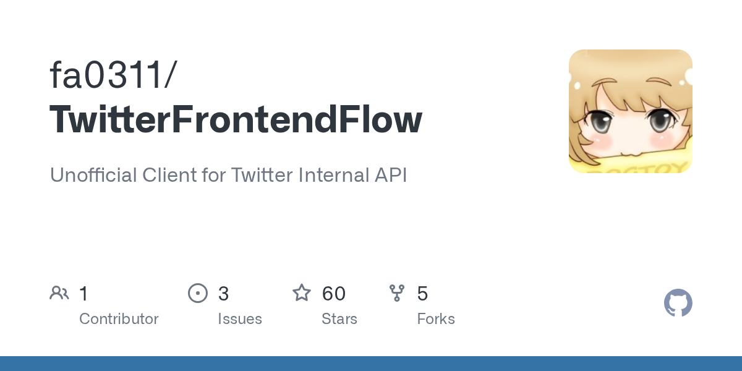Open the Forks label
Image resolution: width=742 pixels, height=371 pixels.
coord(436,319)
